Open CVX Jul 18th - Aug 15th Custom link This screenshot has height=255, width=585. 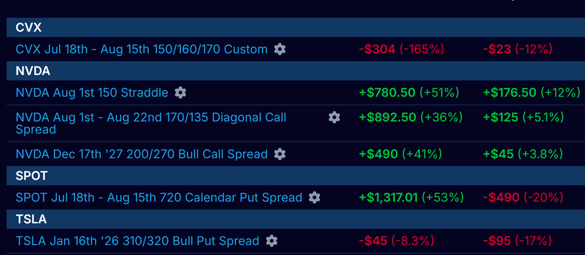[x=142, y=49]
